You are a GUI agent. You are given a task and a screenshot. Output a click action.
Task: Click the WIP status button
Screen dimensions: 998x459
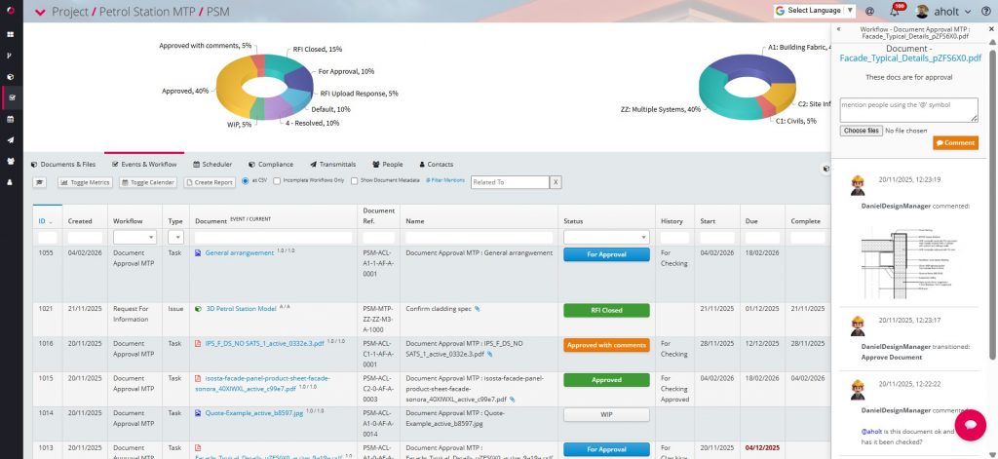tap(606, 414)
